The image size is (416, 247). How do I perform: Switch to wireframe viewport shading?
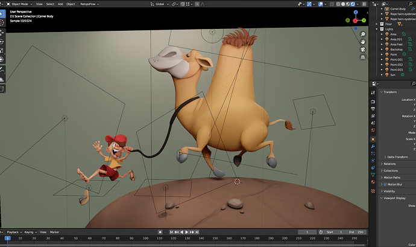338,4
